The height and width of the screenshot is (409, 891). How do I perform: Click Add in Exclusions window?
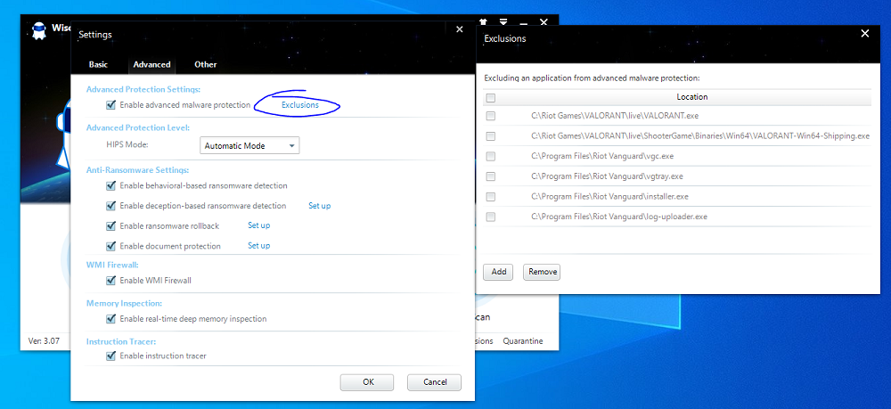(x=498, y=272)
